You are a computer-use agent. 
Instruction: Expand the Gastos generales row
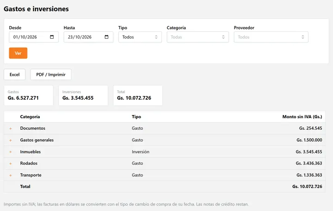click(10, 140)
